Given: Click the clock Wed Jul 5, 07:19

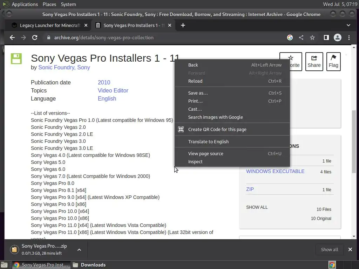Looking at the screenshot, I should click(340, 4).
